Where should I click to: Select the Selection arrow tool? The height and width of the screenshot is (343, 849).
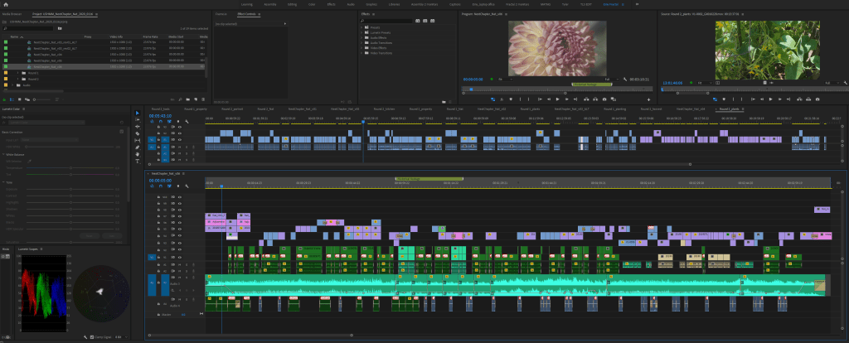[138, 113]
